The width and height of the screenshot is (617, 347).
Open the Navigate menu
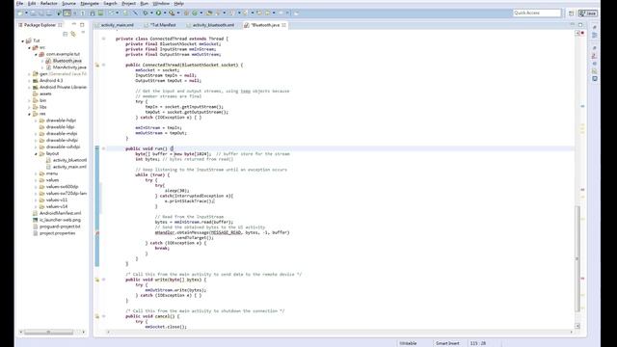90,4
